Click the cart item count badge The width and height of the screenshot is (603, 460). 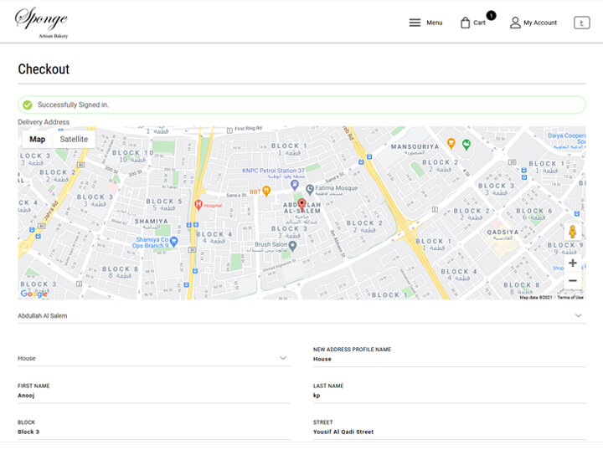point(491,15)
